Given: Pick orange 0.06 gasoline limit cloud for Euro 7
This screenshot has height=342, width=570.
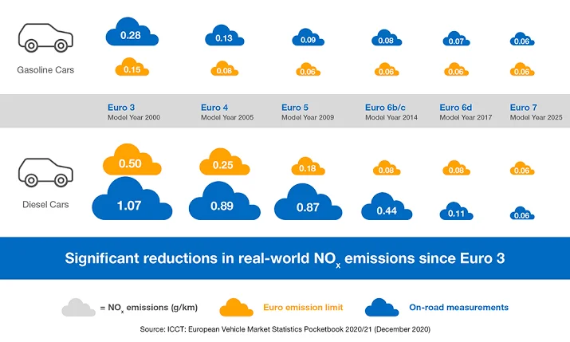Looking at the screenshot, I should [522, 69].
